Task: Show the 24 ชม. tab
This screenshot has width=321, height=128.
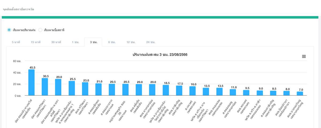Action: click(151, 42)
